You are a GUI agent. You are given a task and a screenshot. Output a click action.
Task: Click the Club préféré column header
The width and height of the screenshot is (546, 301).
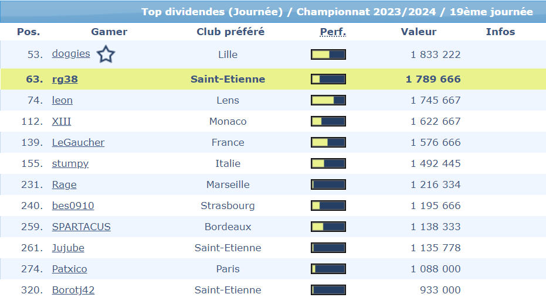click(x=230, y=32)
